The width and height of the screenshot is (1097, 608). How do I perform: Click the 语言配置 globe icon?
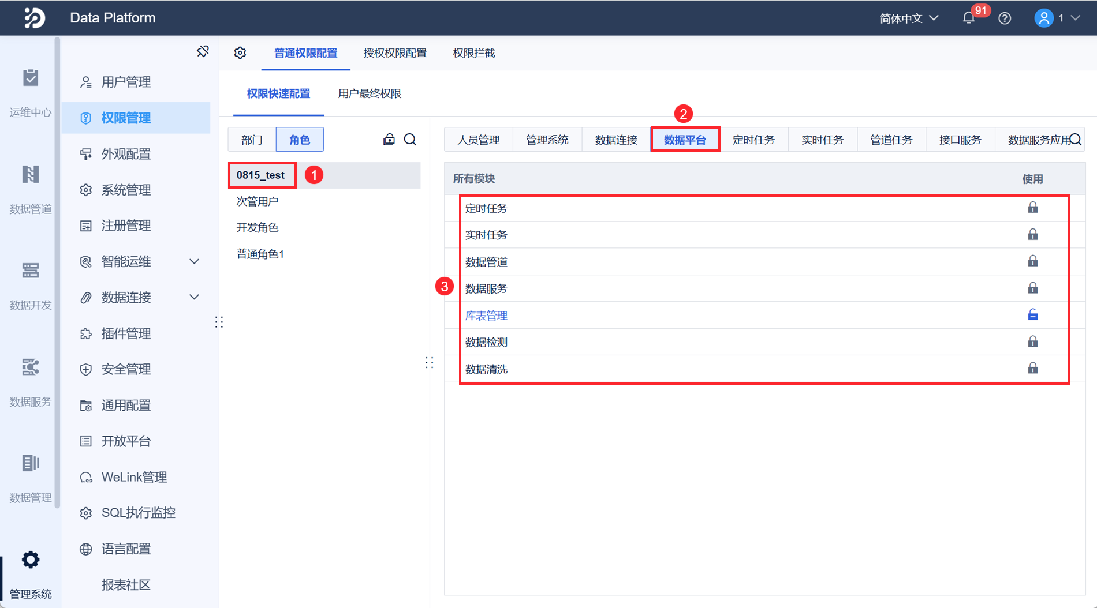[x=86, y=549]
